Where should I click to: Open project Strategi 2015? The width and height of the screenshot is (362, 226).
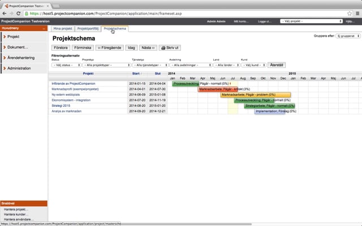pos(61,106)
